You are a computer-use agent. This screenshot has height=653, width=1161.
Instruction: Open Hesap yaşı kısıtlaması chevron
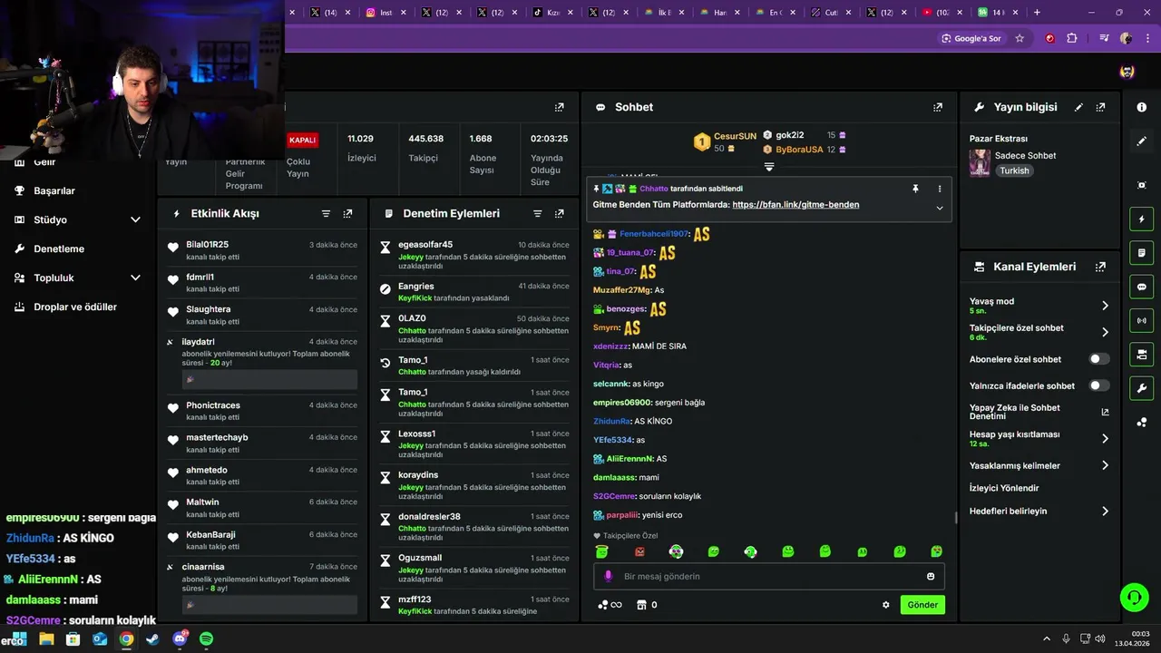click(1105, 438)
